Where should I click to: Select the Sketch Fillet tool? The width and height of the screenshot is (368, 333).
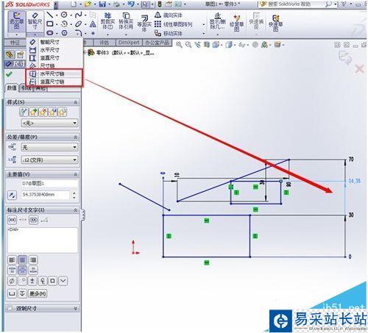[79, 33]
